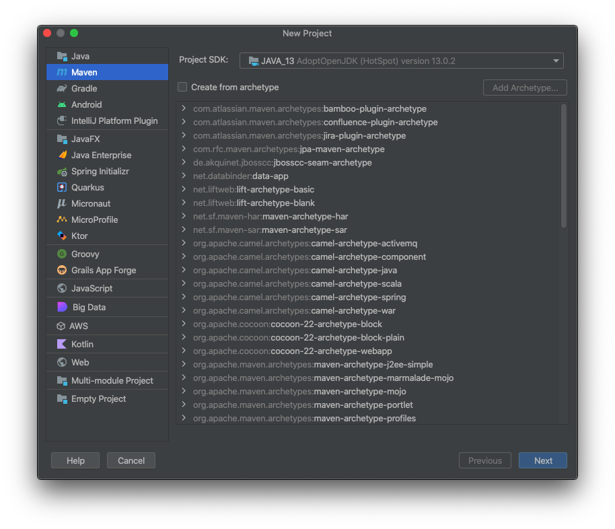Expand jira-plugin-archetype tree entry
The width and height of the screenshot is (615, 529).
pyautogui.click(x=184, y=135)
